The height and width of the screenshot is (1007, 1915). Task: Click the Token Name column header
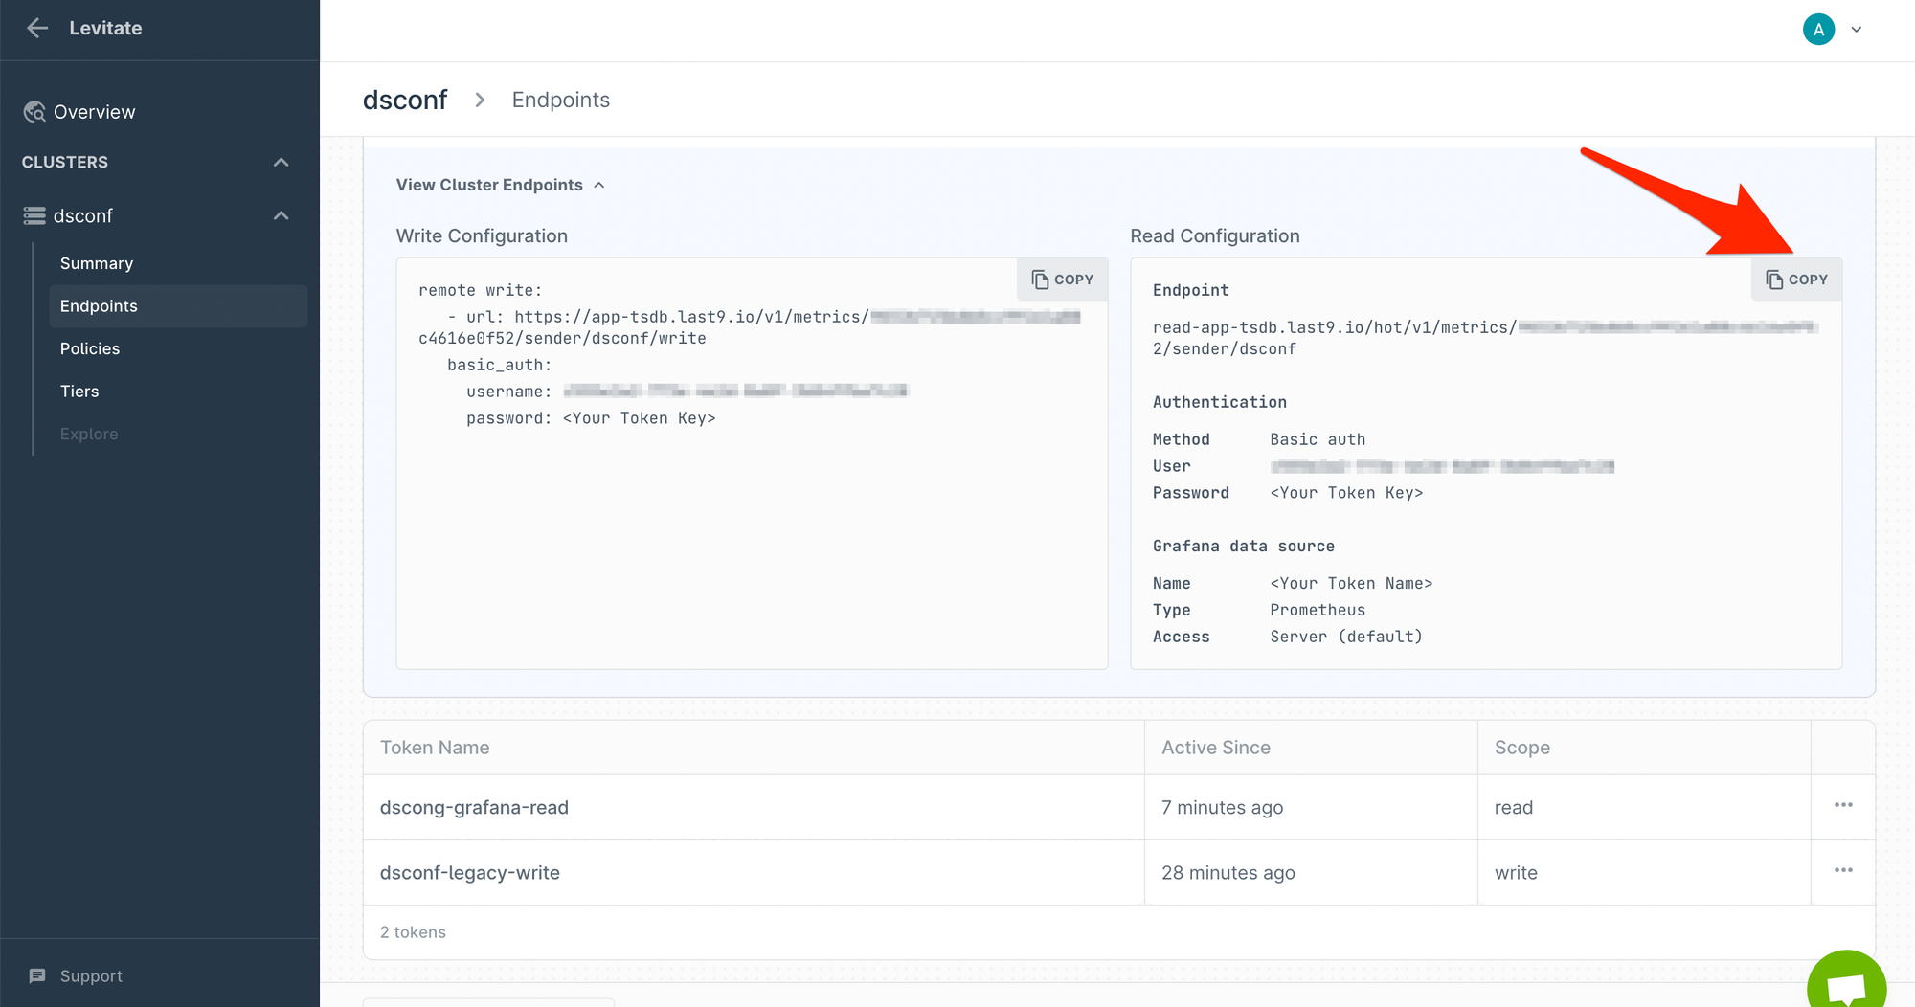tap(435, 748)
